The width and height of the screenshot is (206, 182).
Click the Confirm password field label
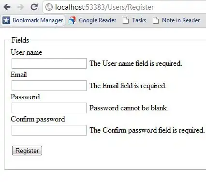click(38, 119)
